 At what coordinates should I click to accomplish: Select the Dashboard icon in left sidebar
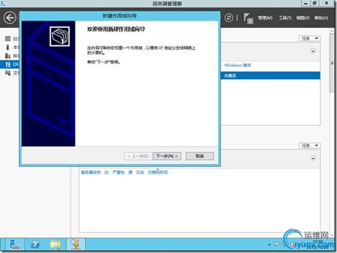8,39
